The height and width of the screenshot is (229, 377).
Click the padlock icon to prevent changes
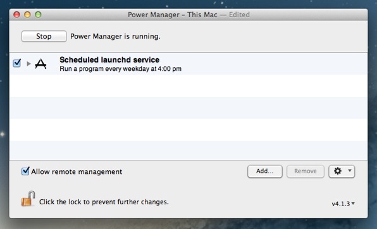click(x=28, y=199)
